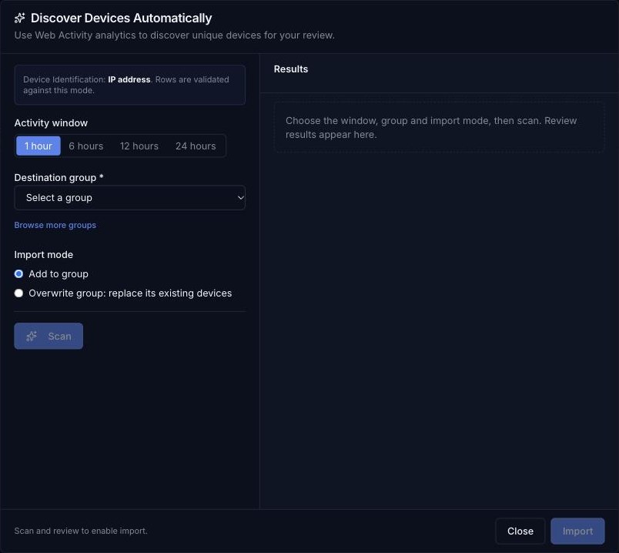This screenshot has height=553, width=619.
Task: Click the Activity window label
Action: coord(51,122)
